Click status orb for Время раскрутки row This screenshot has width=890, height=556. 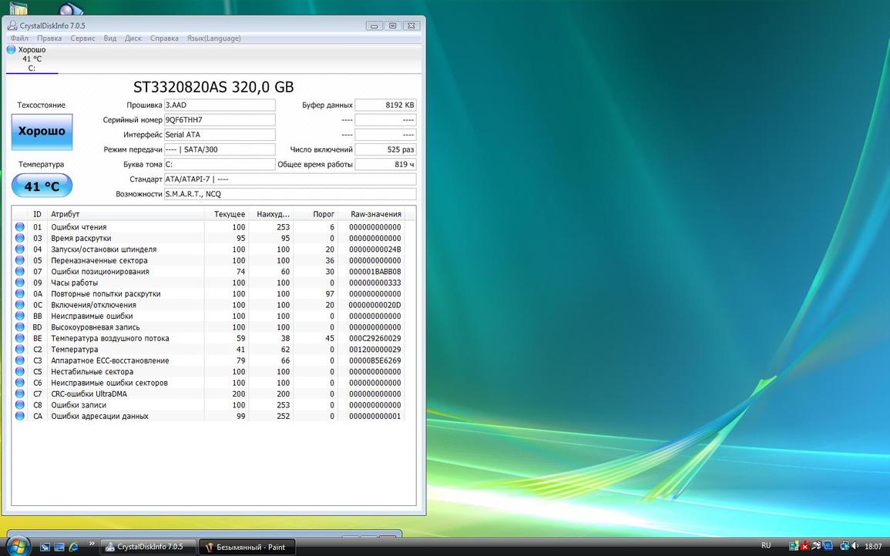(20, 238)
